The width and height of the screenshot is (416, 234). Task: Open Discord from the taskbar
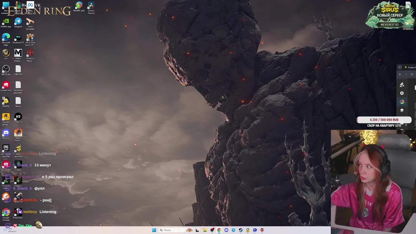[x=226, y=230]
